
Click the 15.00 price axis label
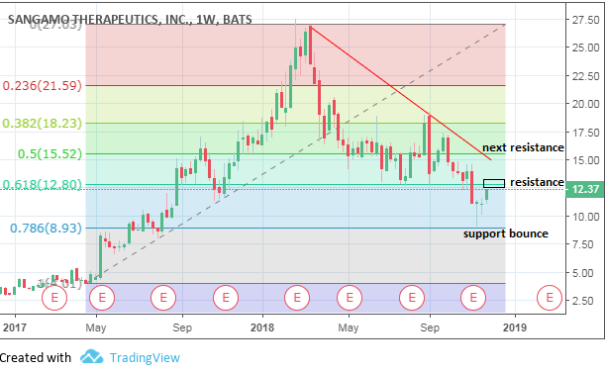585,160
